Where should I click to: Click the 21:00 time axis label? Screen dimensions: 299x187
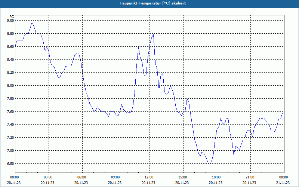[x=250, y=177]
